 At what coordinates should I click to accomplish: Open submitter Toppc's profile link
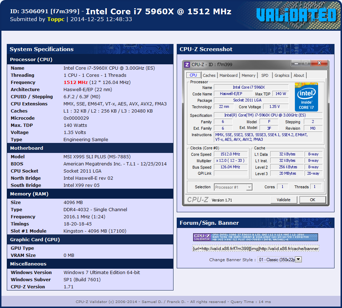(56, 19)
